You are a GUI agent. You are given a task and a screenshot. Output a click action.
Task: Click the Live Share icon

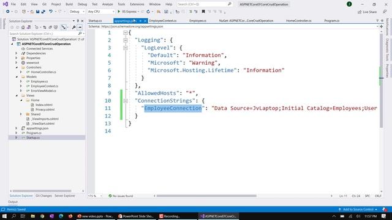tap(360, 12)
